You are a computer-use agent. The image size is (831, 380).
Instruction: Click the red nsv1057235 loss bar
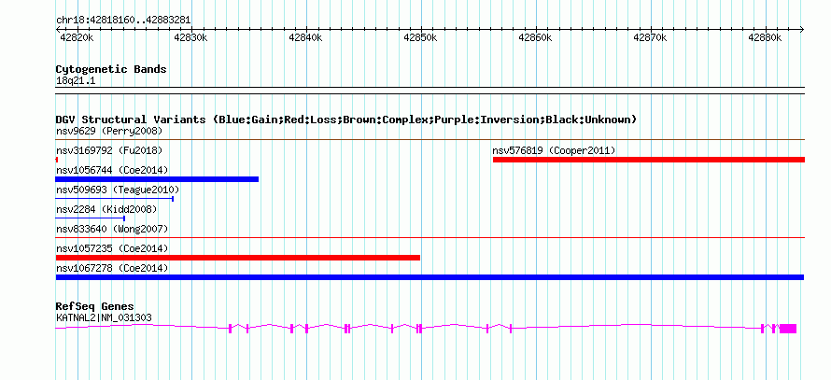pyautogui.click(x=238, y=258)
